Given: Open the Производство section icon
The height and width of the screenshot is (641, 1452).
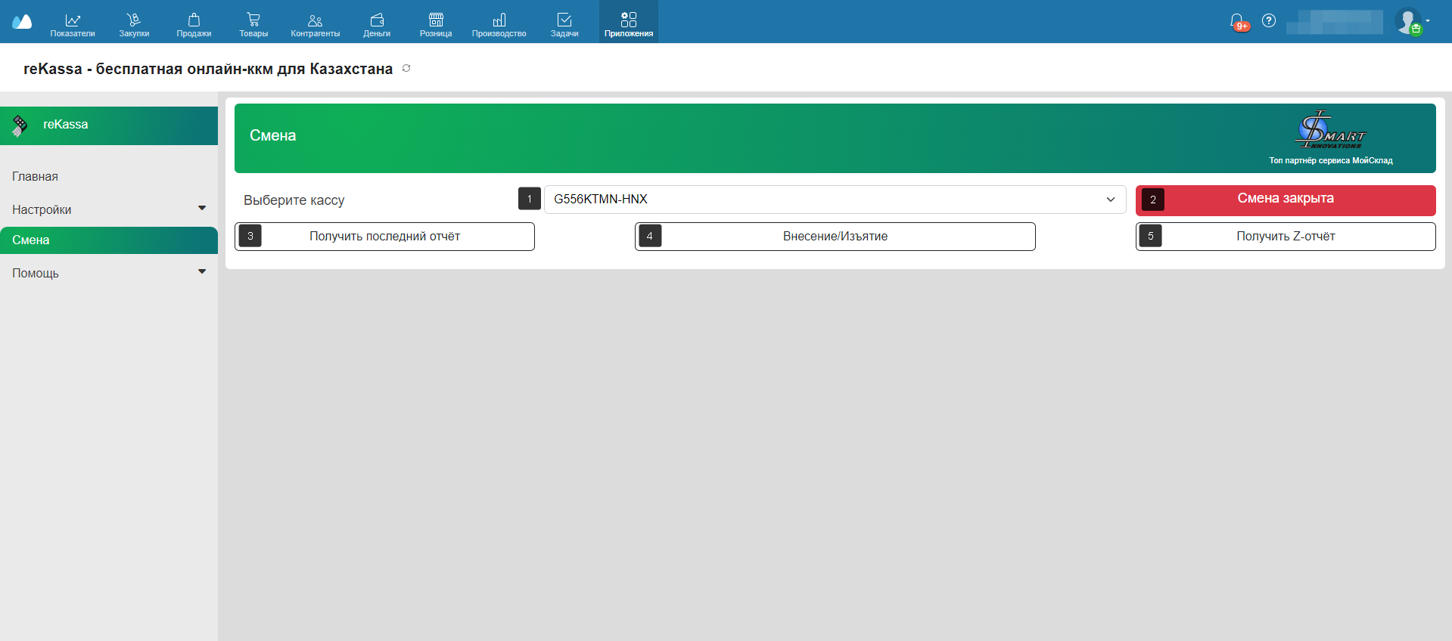Looking at the screenshot, I should 499,21.
